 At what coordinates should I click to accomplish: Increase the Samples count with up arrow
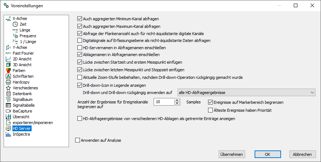point(177,100)
